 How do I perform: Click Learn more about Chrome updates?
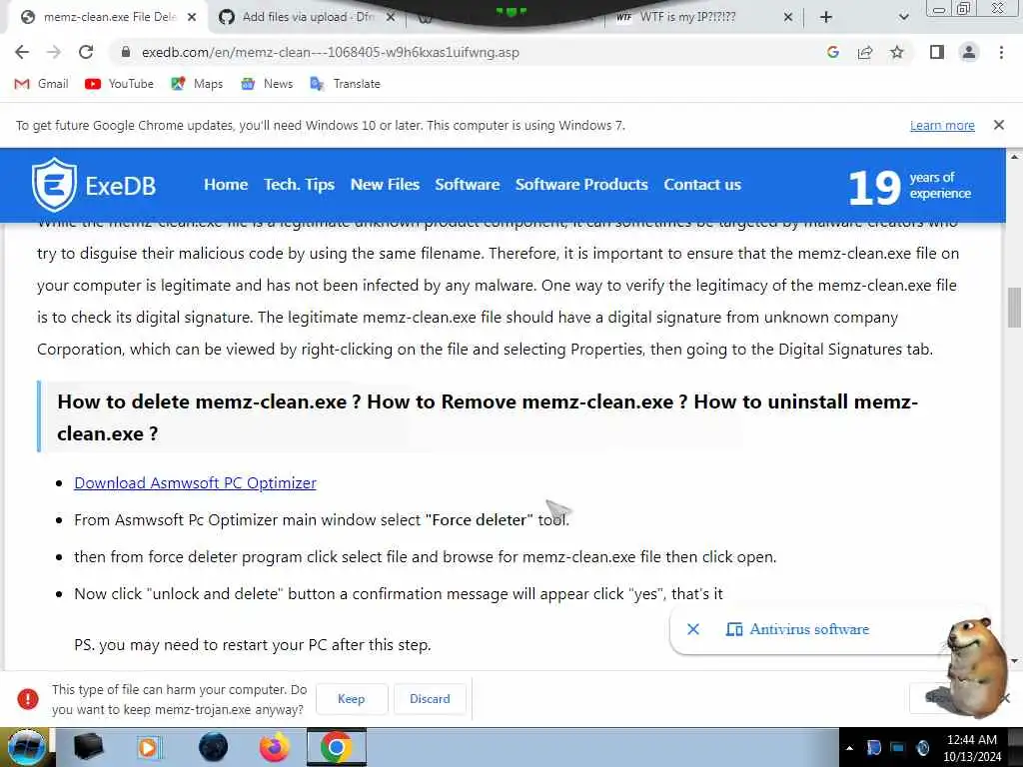click(942, 125)
